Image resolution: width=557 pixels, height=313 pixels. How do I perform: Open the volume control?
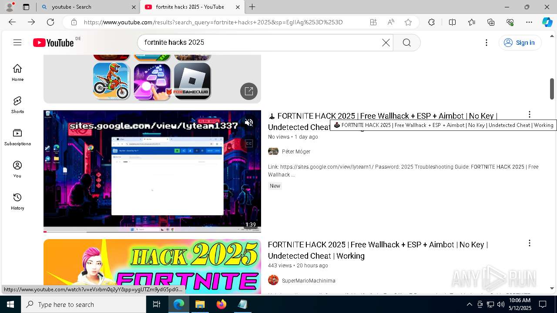click(x=501, y=304)
